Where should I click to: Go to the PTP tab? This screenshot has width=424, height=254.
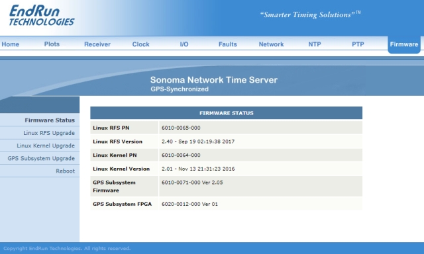click(358, 44)
